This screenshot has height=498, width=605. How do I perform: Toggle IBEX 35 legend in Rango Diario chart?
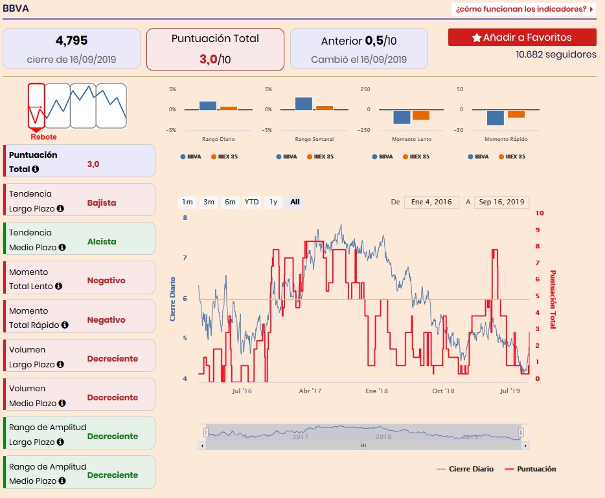click(225, 157)
